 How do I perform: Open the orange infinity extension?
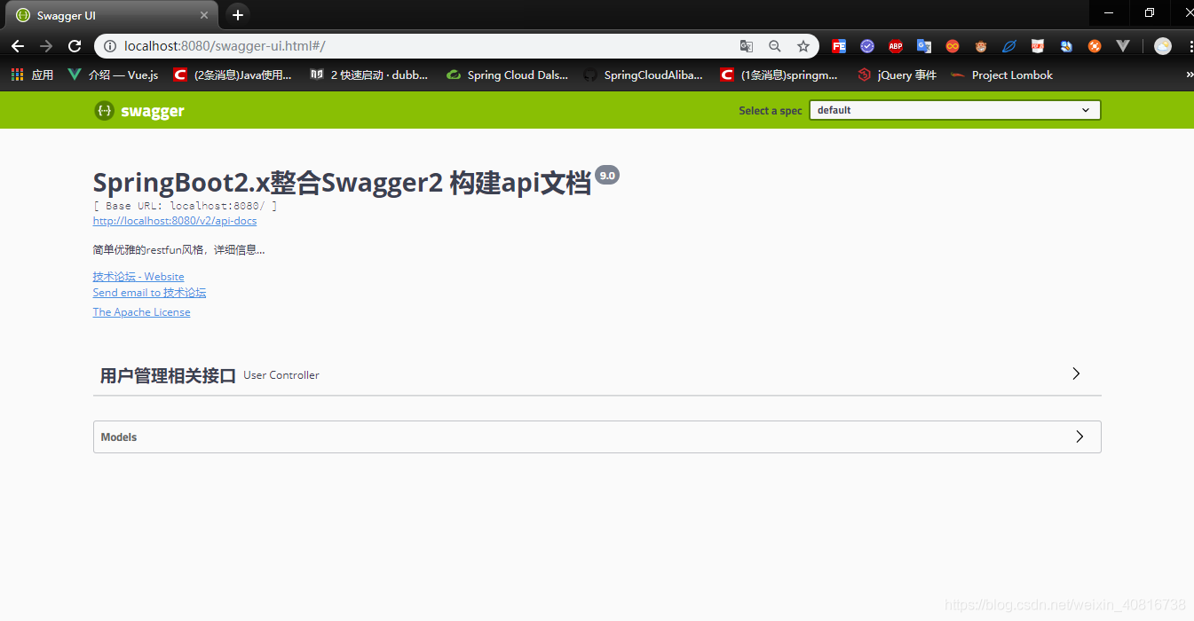pos(953,46)
